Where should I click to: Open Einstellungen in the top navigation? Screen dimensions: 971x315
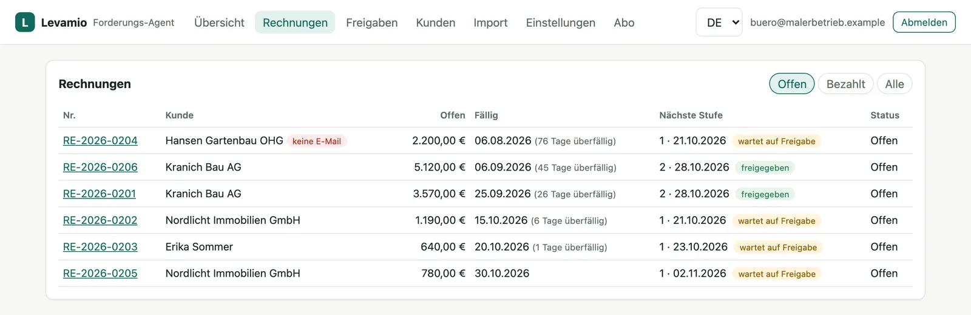click(561, 22)
